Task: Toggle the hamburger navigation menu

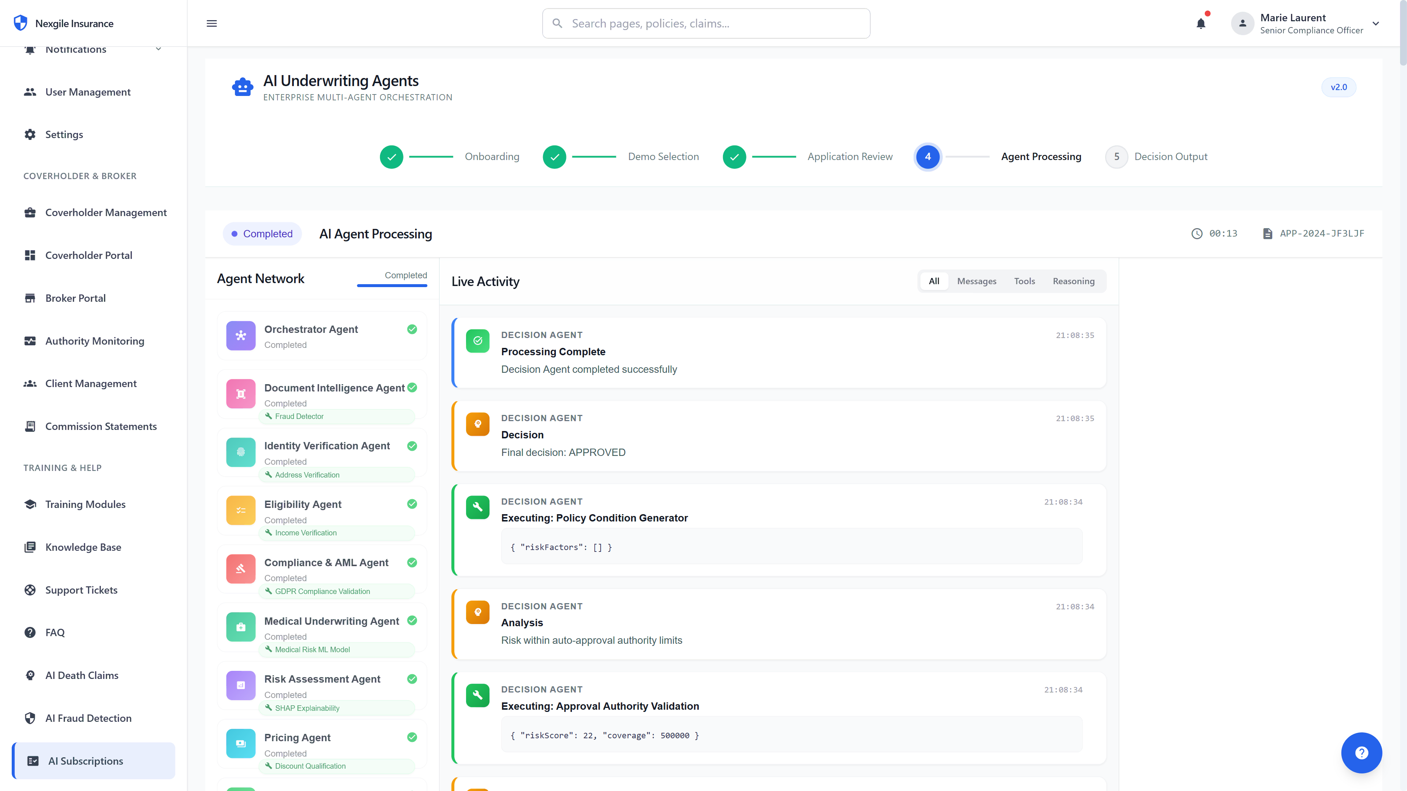Action: pyautogui.click(x=211, y=23)
